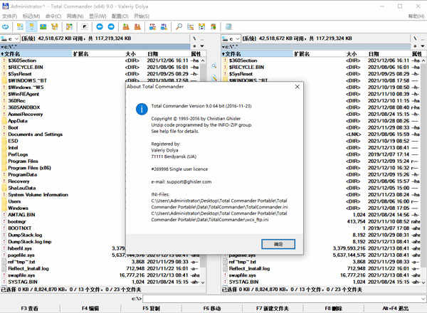427x313 pixels.
Task: Click the unpack files toolbar icon
Action: pyautogui.click(x=137, y=26)
